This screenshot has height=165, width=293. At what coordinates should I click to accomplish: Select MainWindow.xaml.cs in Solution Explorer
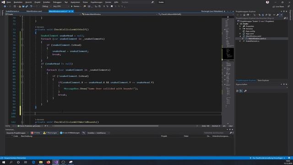coord(257,38)
